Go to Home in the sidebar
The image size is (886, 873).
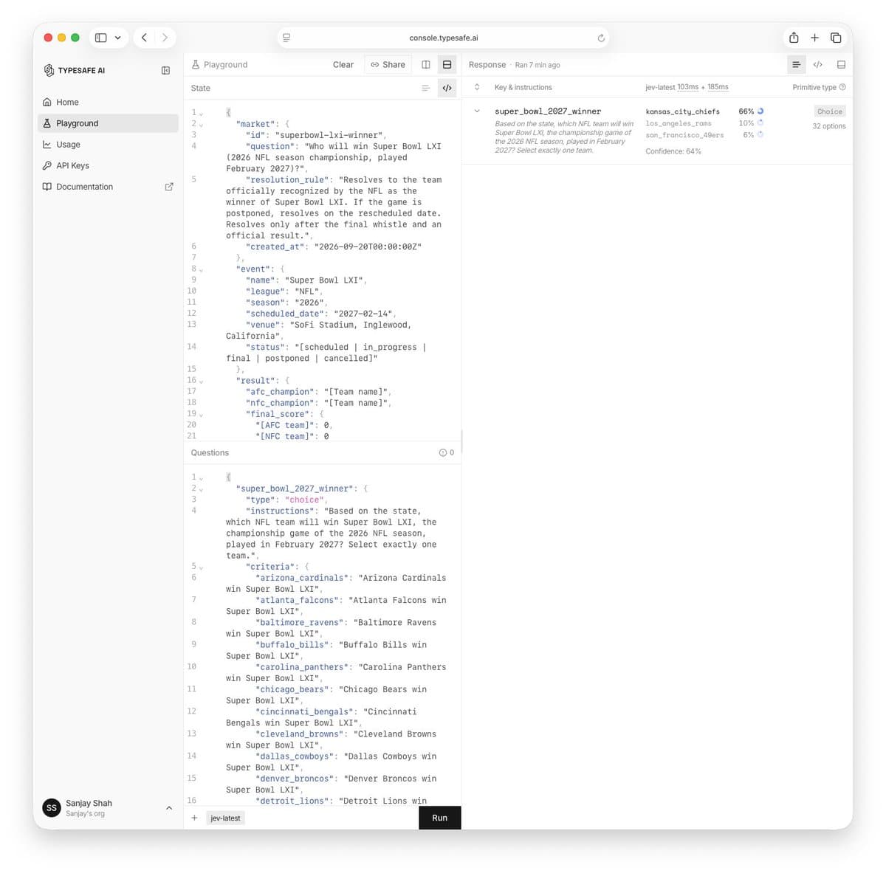[x=108, y=102]
